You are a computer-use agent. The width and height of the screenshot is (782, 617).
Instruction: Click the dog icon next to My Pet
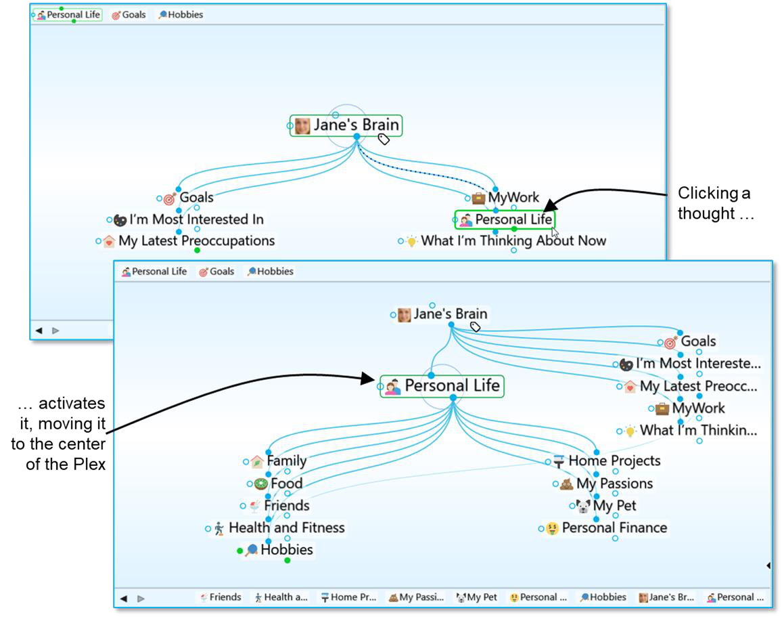[x=583, y=506]
